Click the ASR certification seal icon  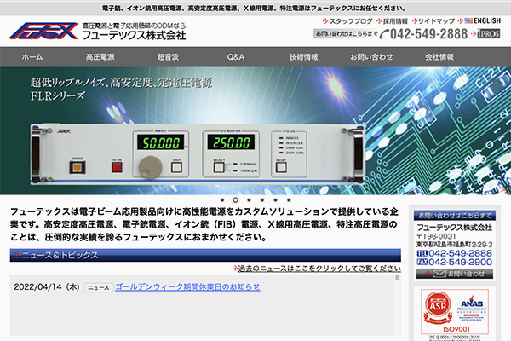[438, 308]
